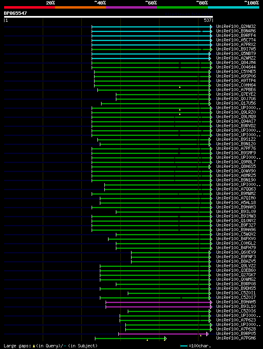Select the UniRef100_A7P623 label
The image size is (263, 349).
pos(236,320)
